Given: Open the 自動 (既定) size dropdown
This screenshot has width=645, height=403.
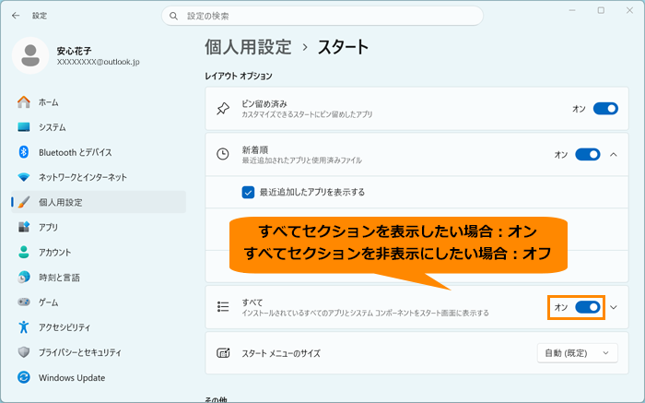Looking at the screenshot, I should tap(577, 353).
